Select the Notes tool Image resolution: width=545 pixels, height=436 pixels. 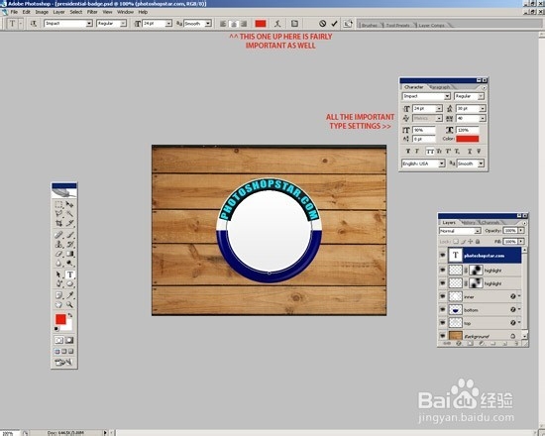pos(58,295)
